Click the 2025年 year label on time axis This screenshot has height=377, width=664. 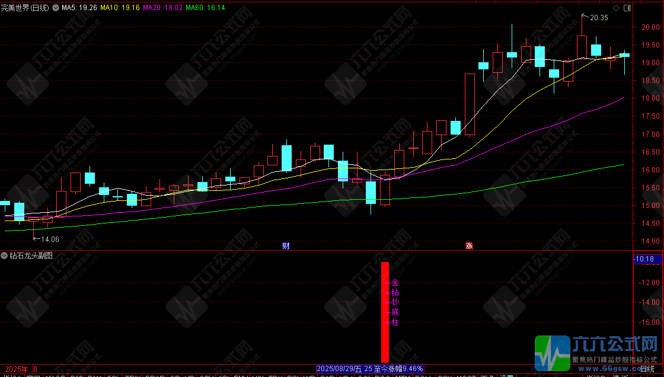pyautogui.click(x=17, y=369)
